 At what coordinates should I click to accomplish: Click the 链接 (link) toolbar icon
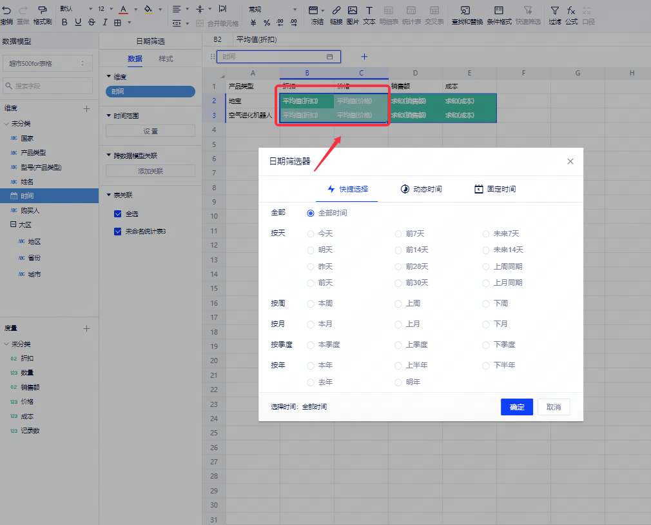click(336, 10)
